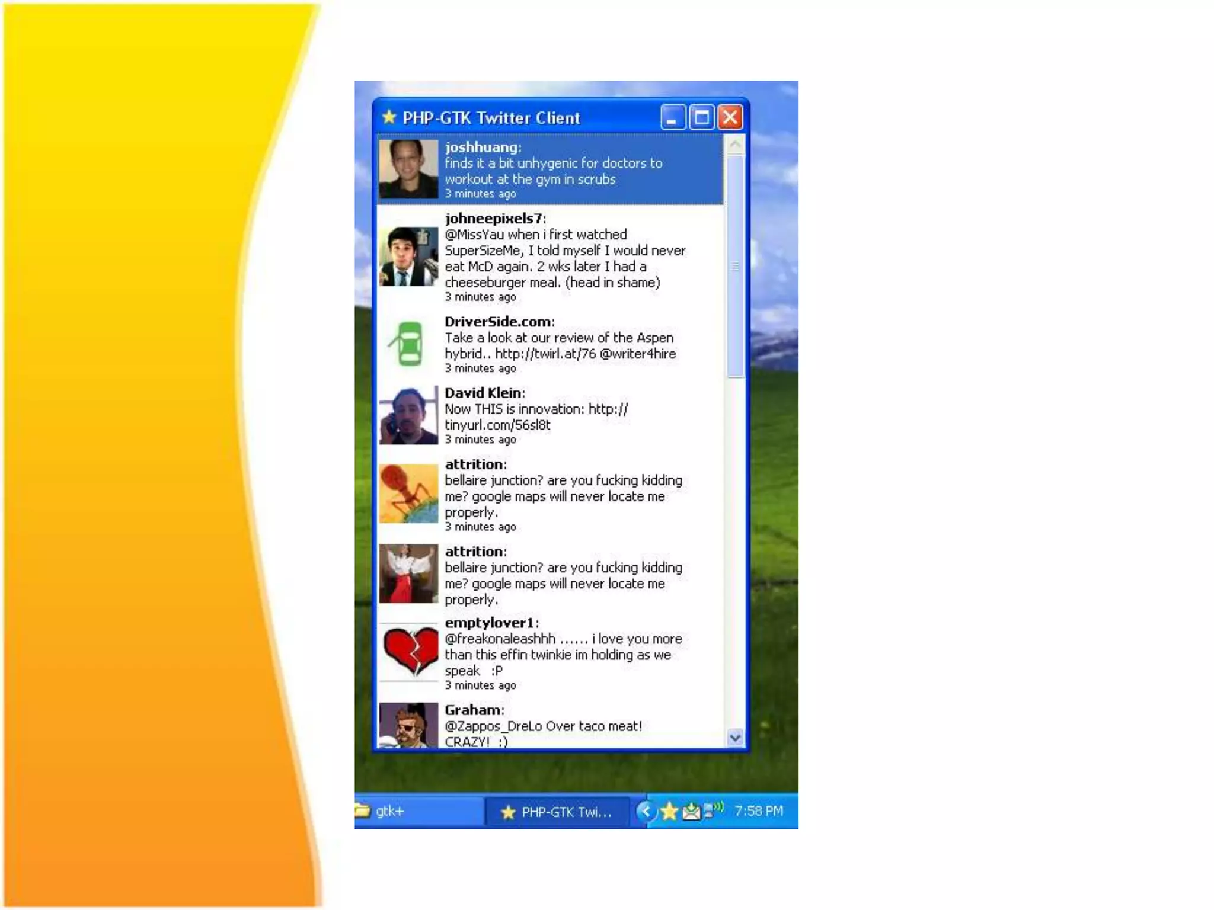Click David Klein's avatar photo

pos(408,415)
